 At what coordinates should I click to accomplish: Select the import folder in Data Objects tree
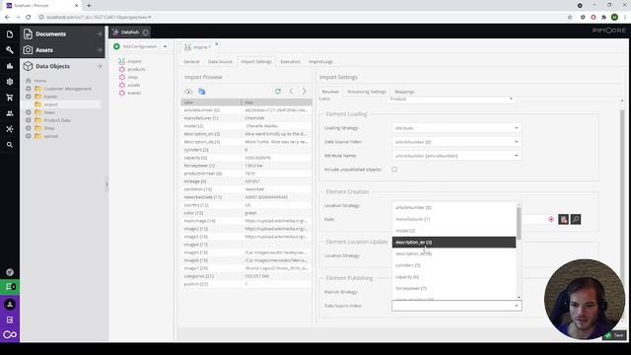(50, 105)
